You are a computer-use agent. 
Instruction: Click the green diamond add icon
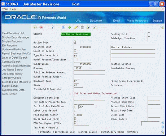70,27
